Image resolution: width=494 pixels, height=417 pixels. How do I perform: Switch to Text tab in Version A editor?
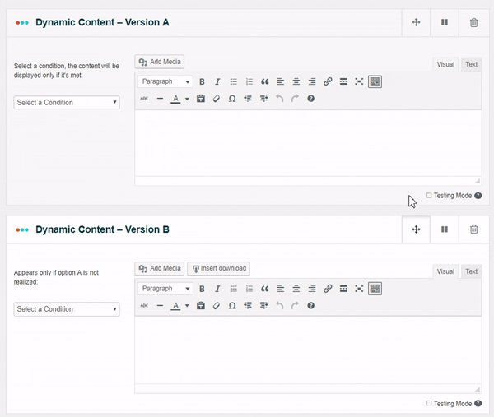pos(471,64)
